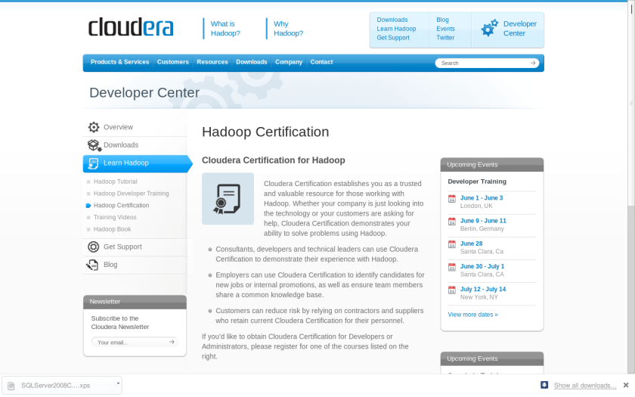Open the What is Hadoop? link
Screen dimensions: 635x397
[225, 29]
